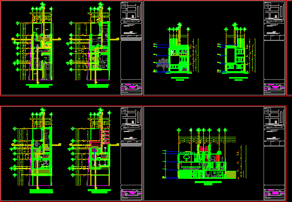Click the yellow hatched ground block right of section

click(231, 175)
